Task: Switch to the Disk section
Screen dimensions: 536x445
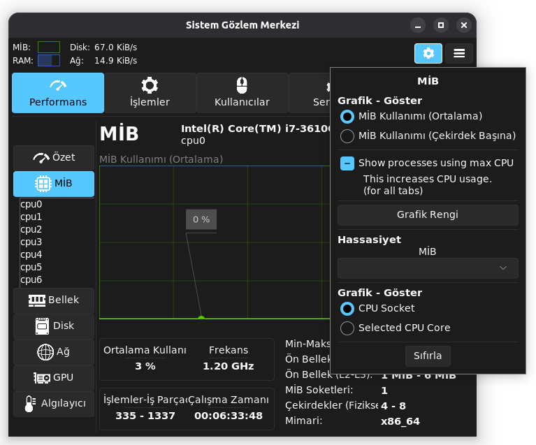Action: 54,326
